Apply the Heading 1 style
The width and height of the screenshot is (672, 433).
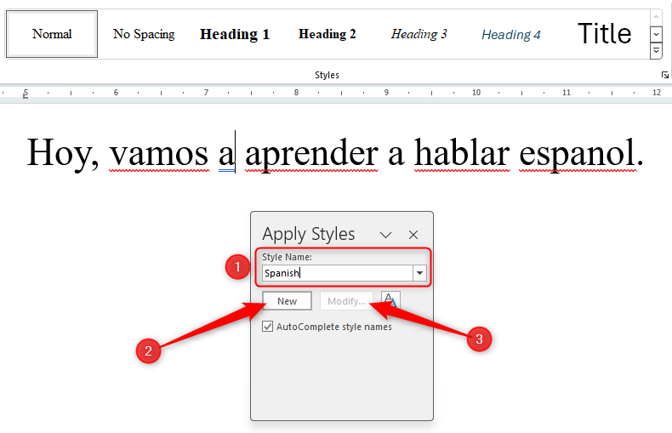tap(235, 34)
